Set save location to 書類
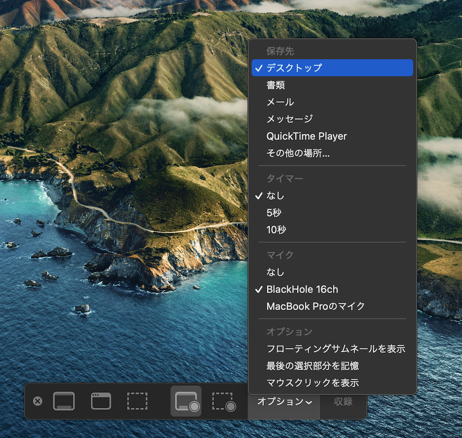This screenshot has height=438, width=462. (276, 85)
